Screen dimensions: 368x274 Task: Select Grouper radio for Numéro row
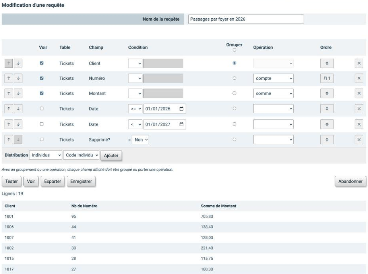point(234,78)
